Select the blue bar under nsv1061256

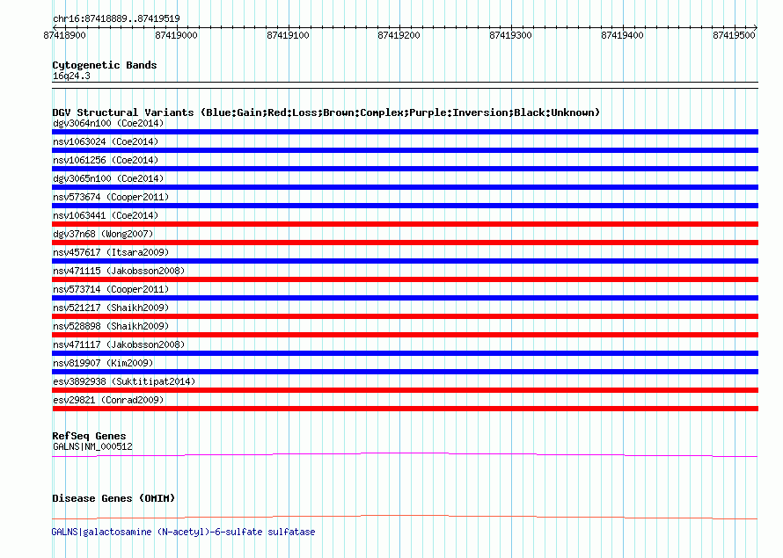[x=405, y=169]
